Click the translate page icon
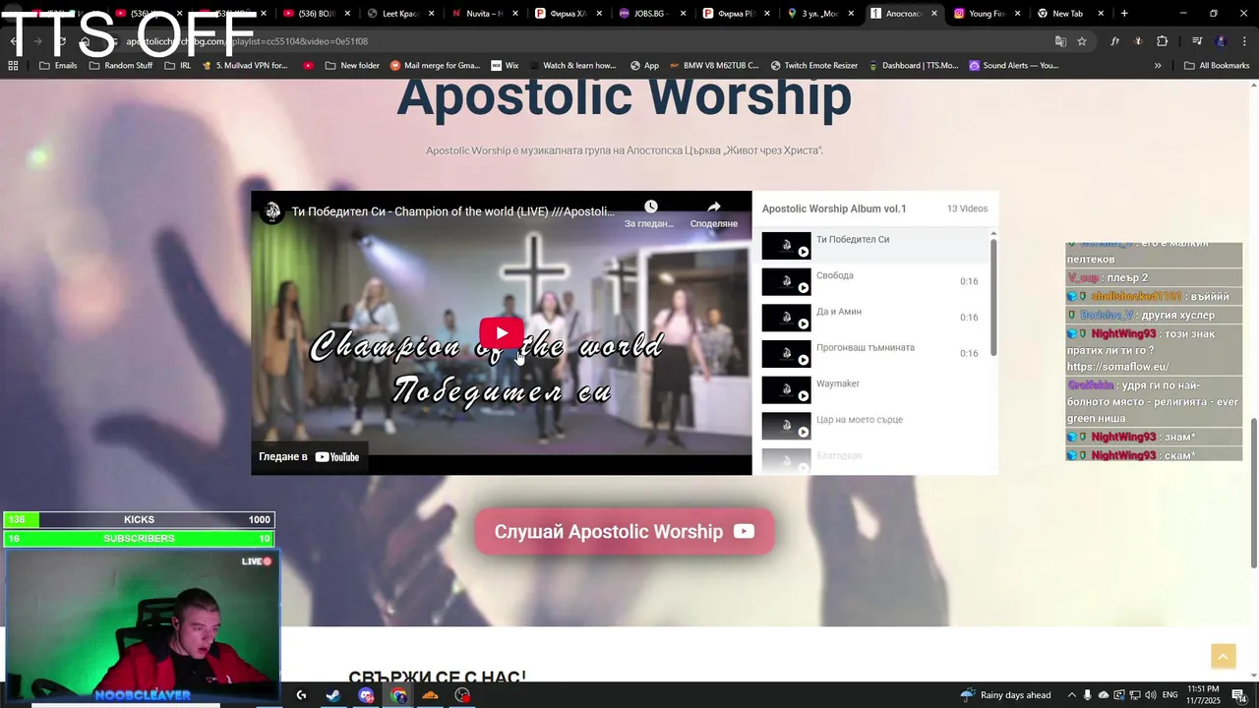The height and width of the screenshot is (708, 1259). tap(1060, 41)
